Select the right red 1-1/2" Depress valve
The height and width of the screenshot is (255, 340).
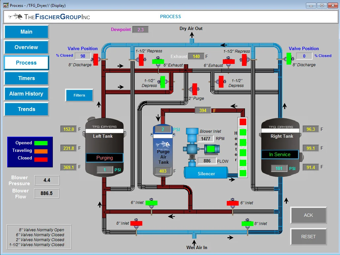(221, 82)
